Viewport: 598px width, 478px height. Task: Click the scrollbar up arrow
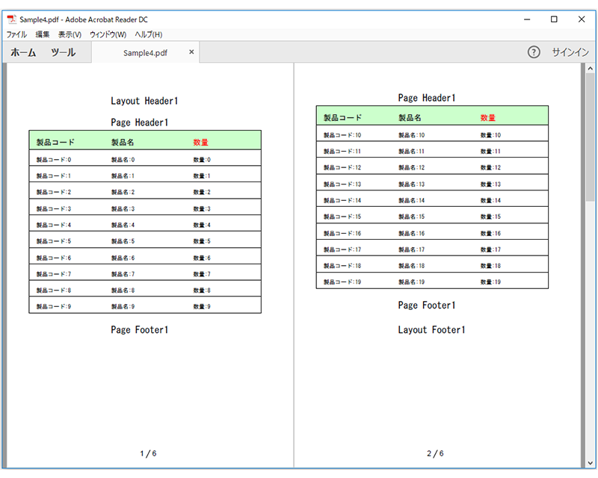(590, 69)
